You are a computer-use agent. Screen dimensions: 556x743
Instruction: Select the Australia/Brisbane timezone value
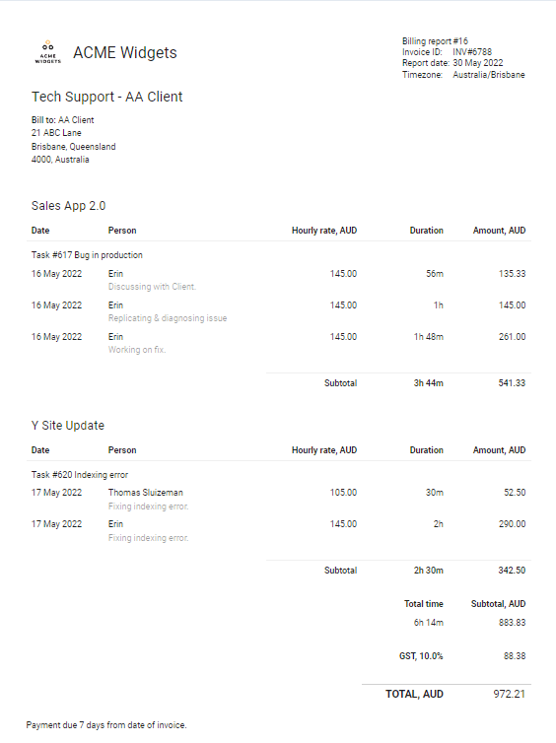point(489,75)
